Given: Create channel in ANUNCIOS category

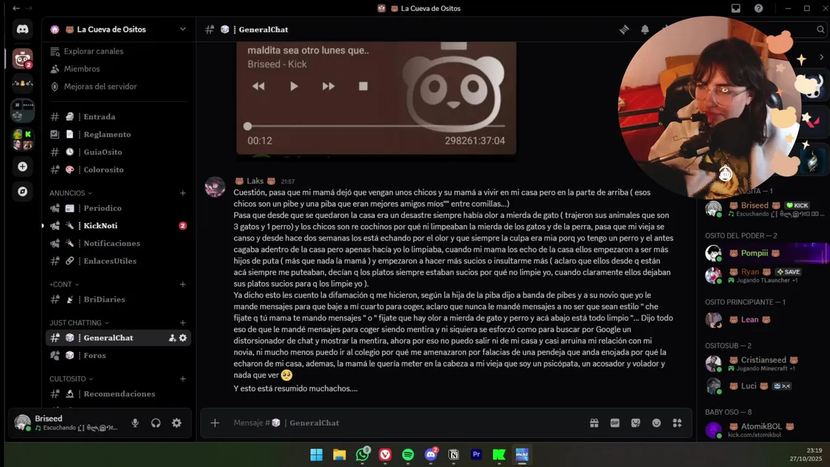Looking at the screenshot, I should tap(183, 193).
